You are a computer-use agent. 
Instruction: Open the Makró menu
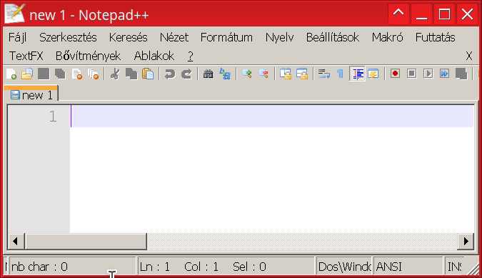pos(387,37)
